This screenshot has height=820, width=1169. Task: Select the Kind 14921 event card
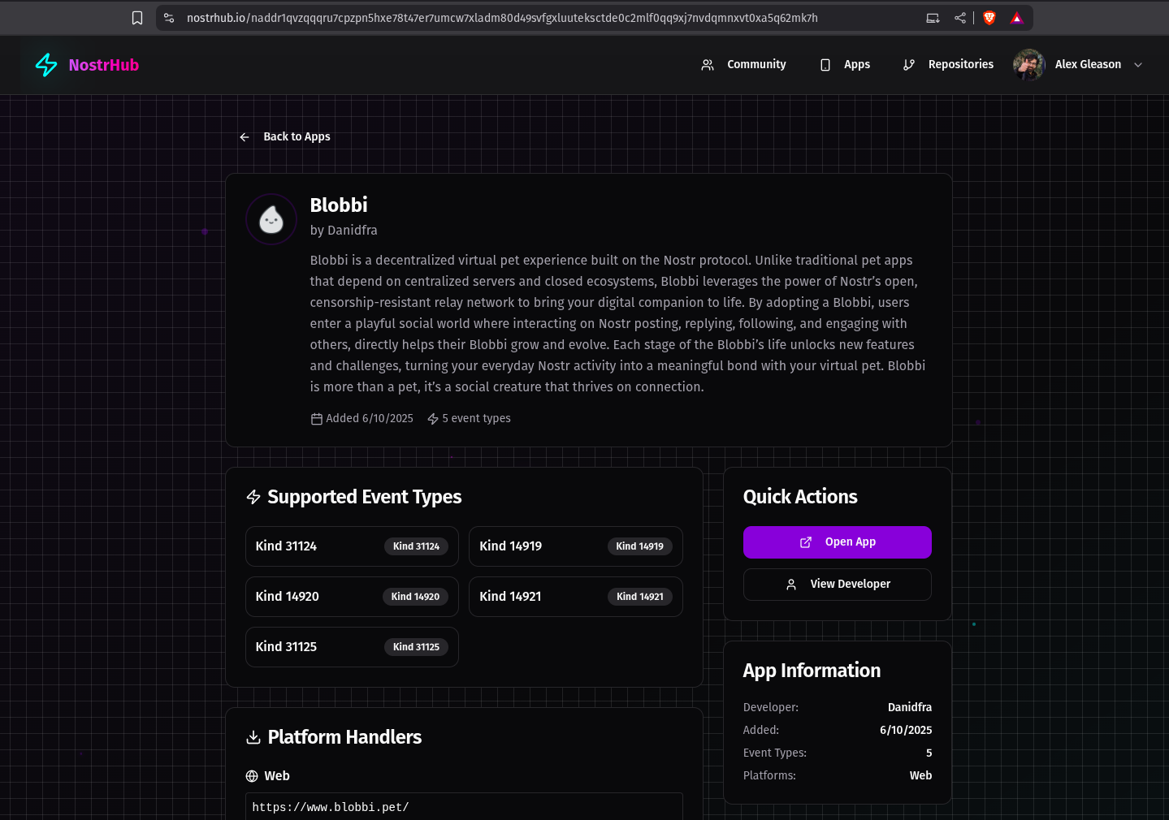tap(576, 597)
